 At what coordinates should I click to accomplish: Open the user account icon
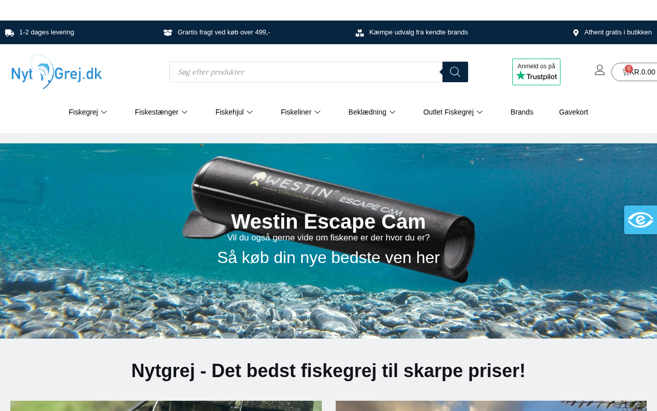point(600,70)
